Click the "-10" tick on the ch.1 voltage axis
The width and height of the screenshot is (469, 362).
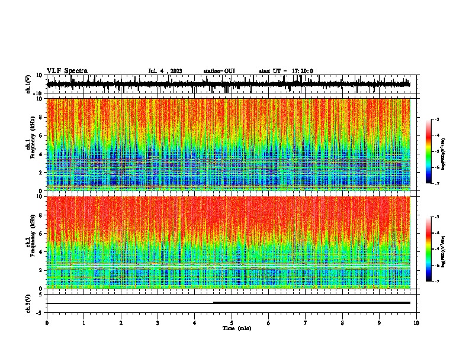click(x=38, y=93)
